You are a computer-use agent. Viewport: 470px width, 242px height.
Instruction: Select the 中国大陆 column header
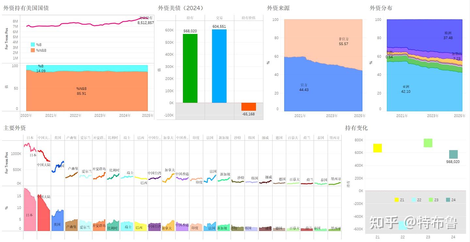(43, 137)
